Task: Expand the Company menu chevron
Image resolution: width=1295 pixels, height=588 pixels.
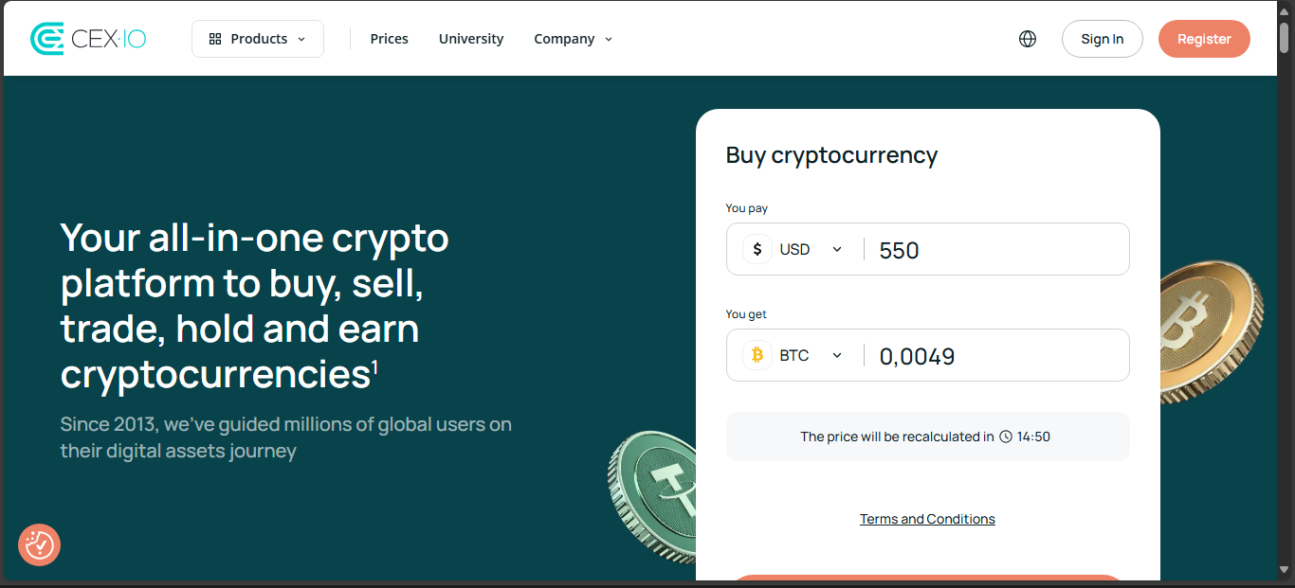Action: pos(609,40)
